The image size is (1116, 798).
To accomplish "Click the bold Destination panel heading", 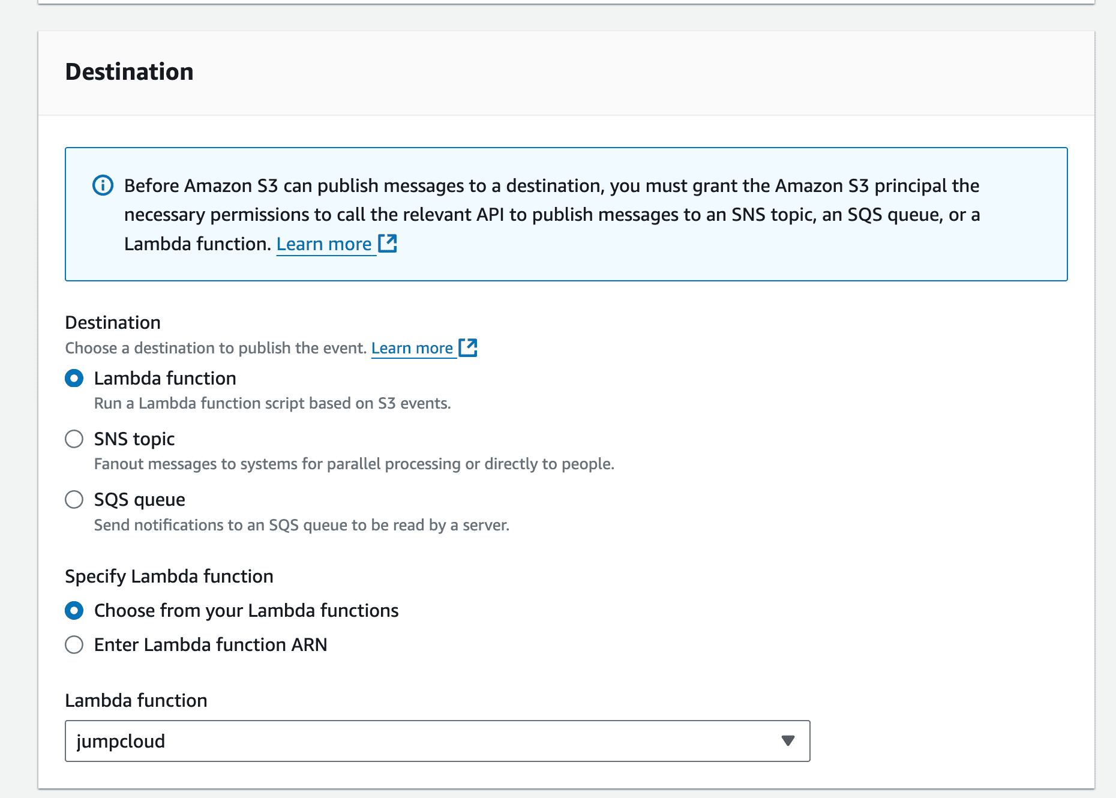I will [129, 72].
